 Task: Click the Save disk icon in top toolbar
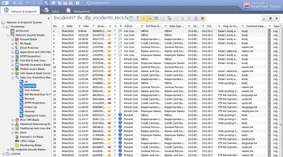(20, 3)
